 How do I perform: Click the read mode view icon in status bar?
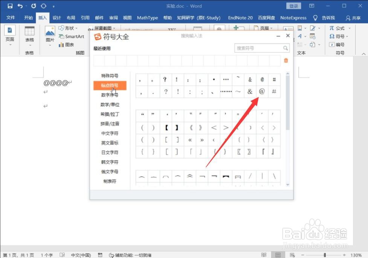pos(264,255)
